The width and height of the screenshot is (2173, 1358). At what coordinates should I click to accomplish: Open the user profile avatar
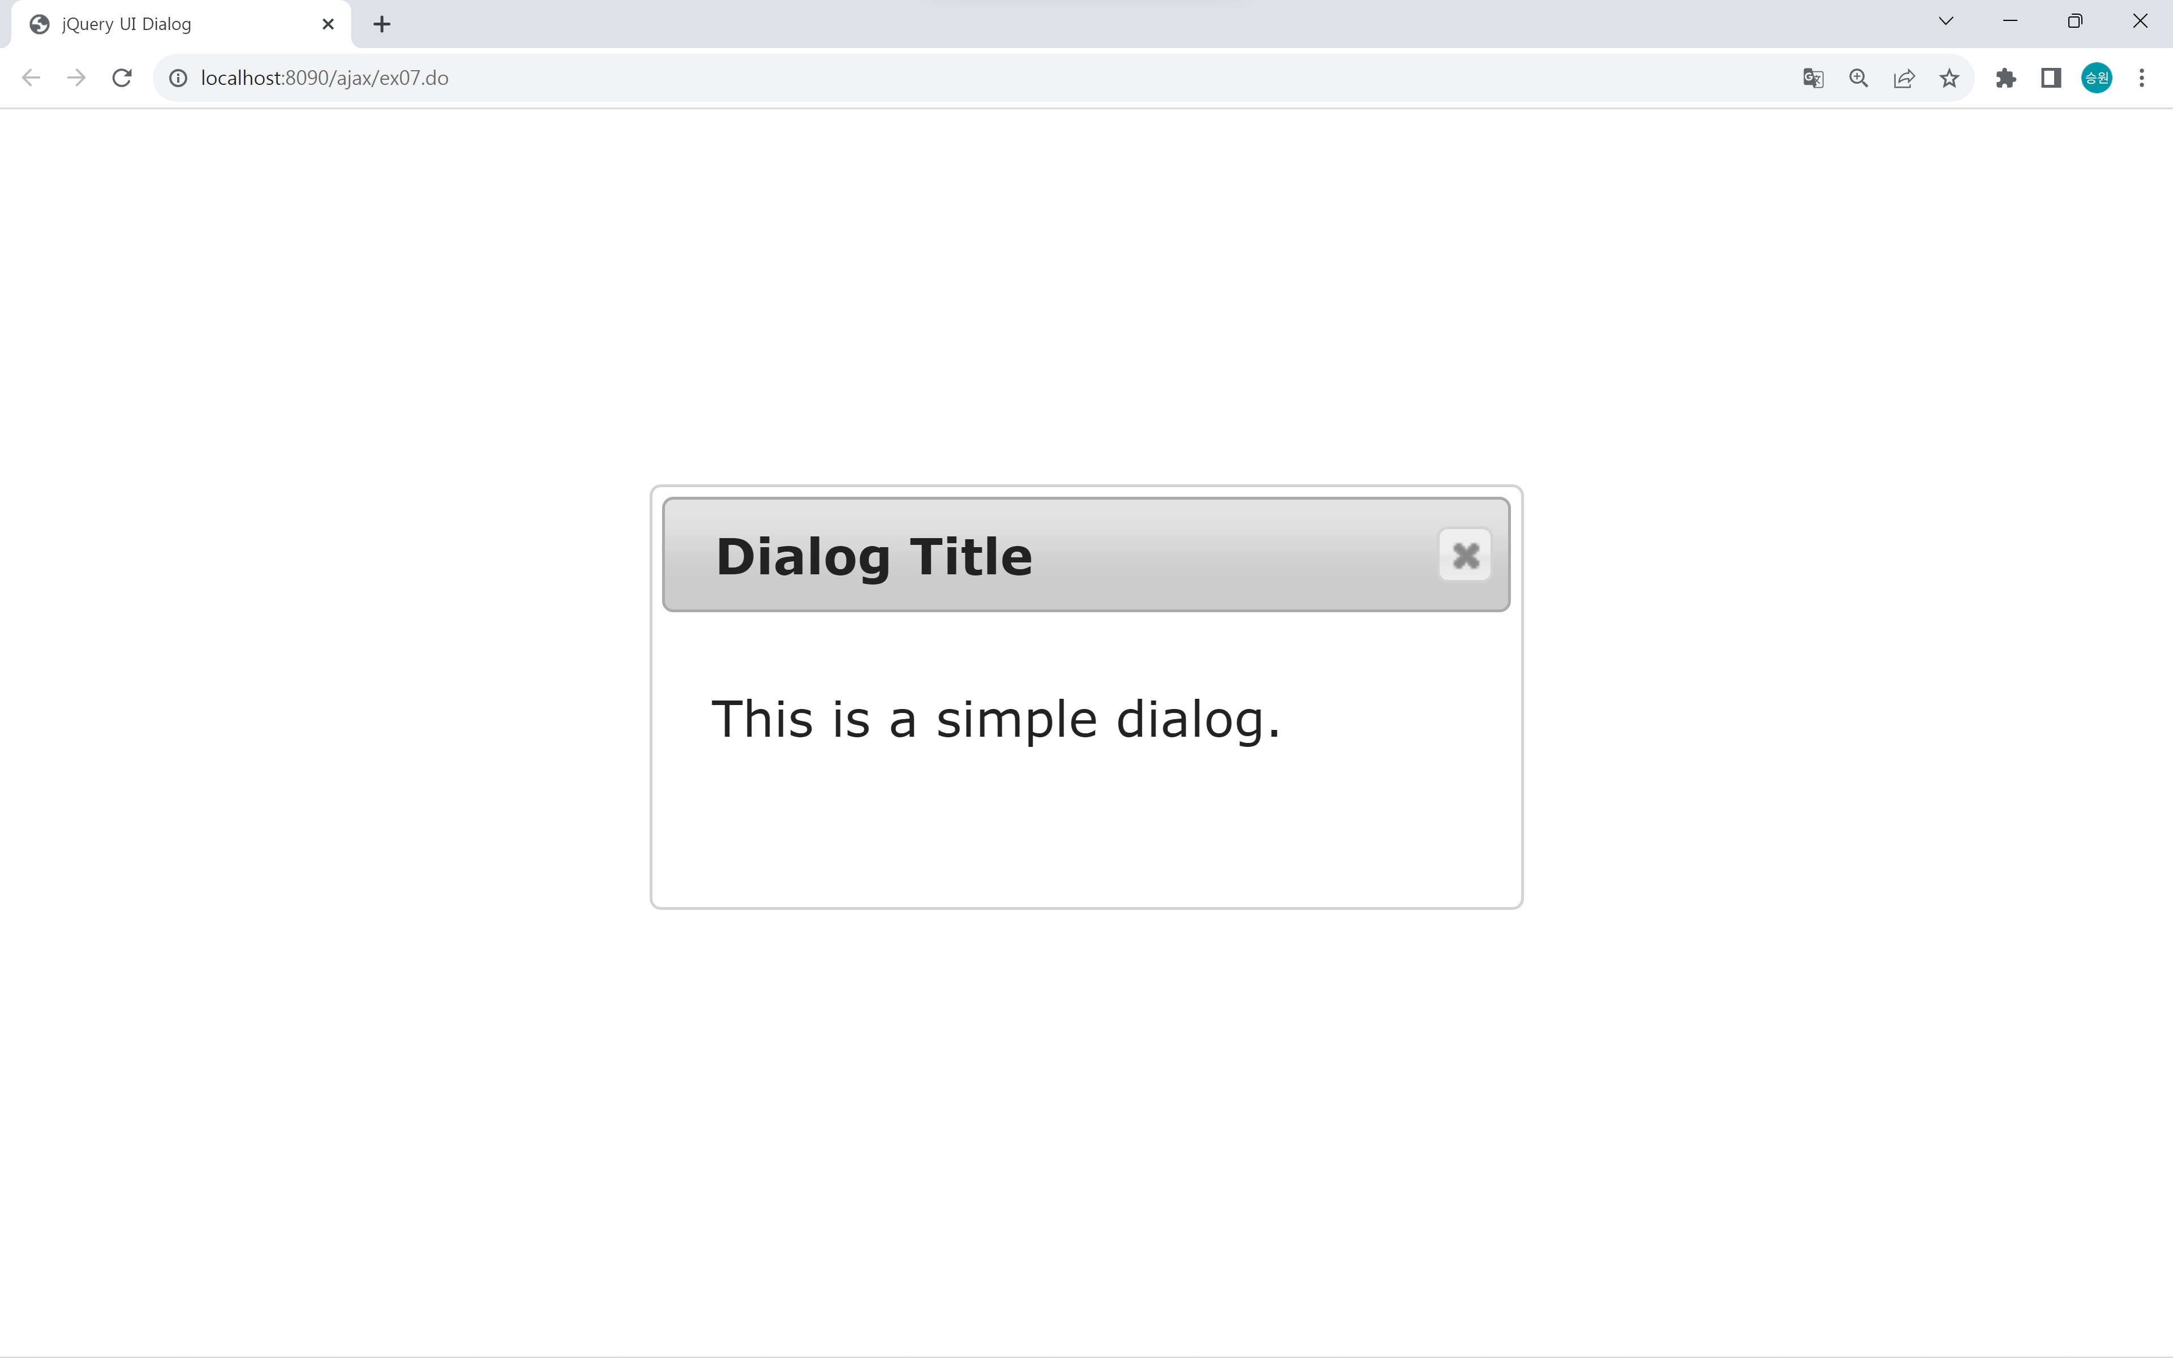[x=2097, y=78]
